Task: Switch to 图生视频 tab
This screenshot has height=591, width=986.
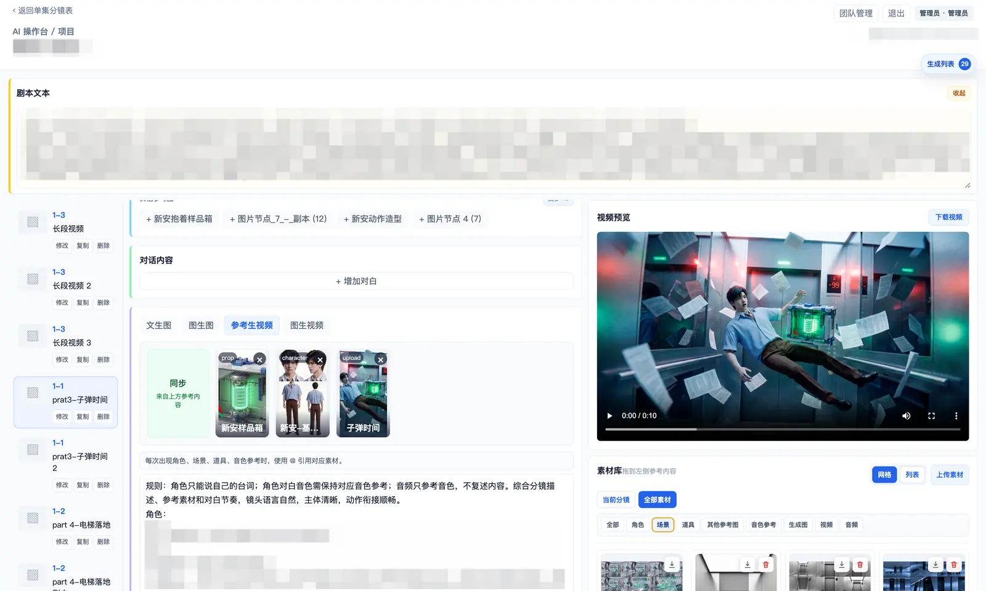Action: [x=307, y=325]
